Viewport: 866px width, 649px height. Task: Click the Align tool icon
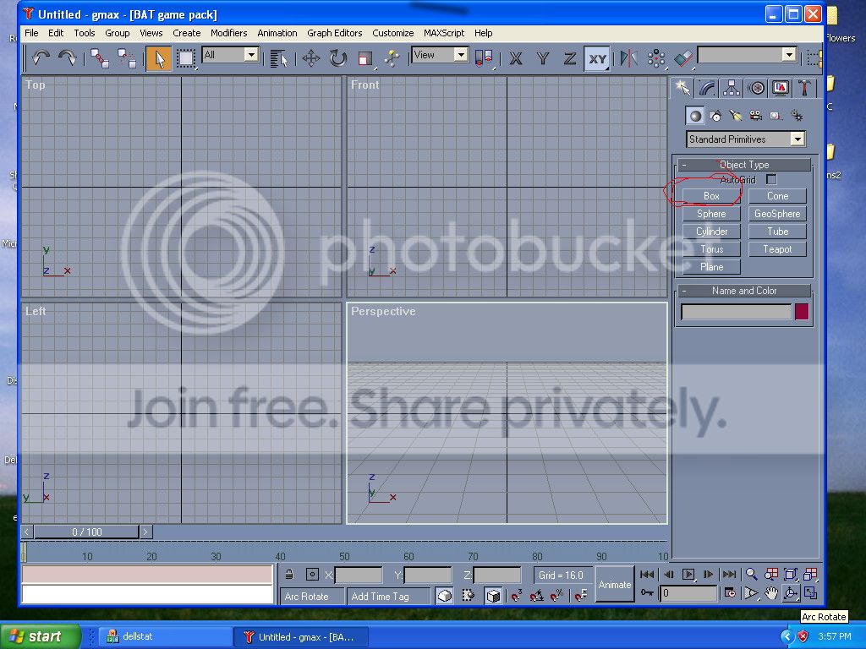(683, 58)
